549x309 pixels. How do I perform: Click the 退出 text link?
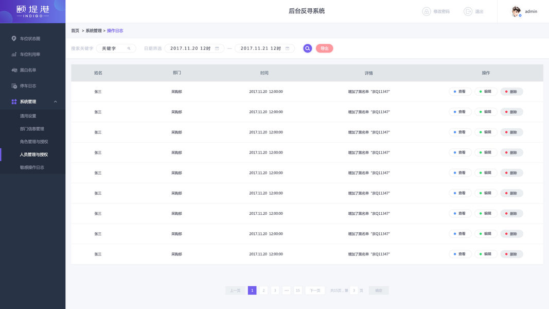(479, 11)
